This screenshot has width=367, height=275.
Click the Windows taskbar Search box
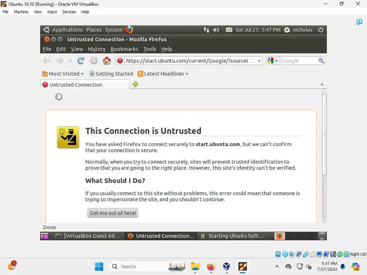click(x=147, y=266)
